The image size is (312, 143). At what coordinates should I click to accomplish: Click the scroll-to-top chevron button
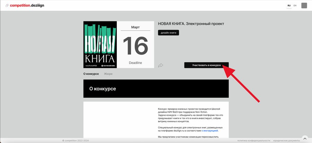pyautogui.click(x=305, y=139)
